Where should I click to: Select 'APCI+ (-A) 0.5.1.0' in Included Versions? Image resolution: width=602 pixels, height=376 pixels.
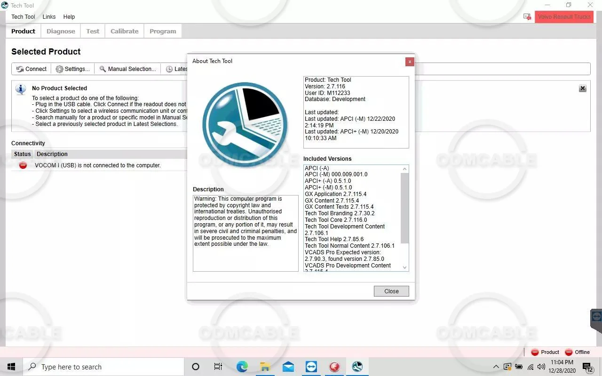pyautogui.click(x=328, y=181)
